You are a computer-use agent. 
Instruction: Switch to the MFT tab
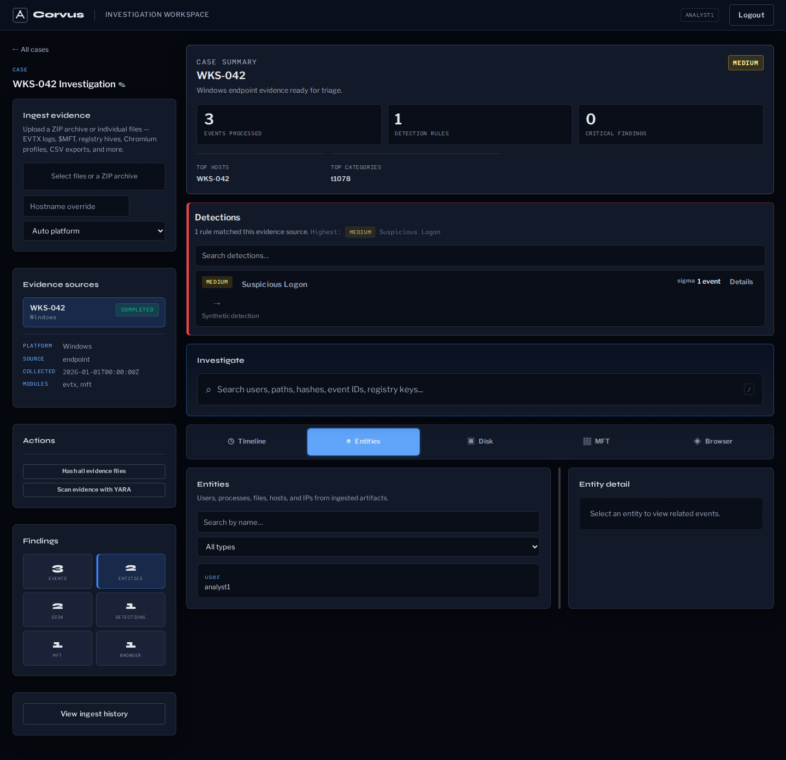[x=597, y=441]
